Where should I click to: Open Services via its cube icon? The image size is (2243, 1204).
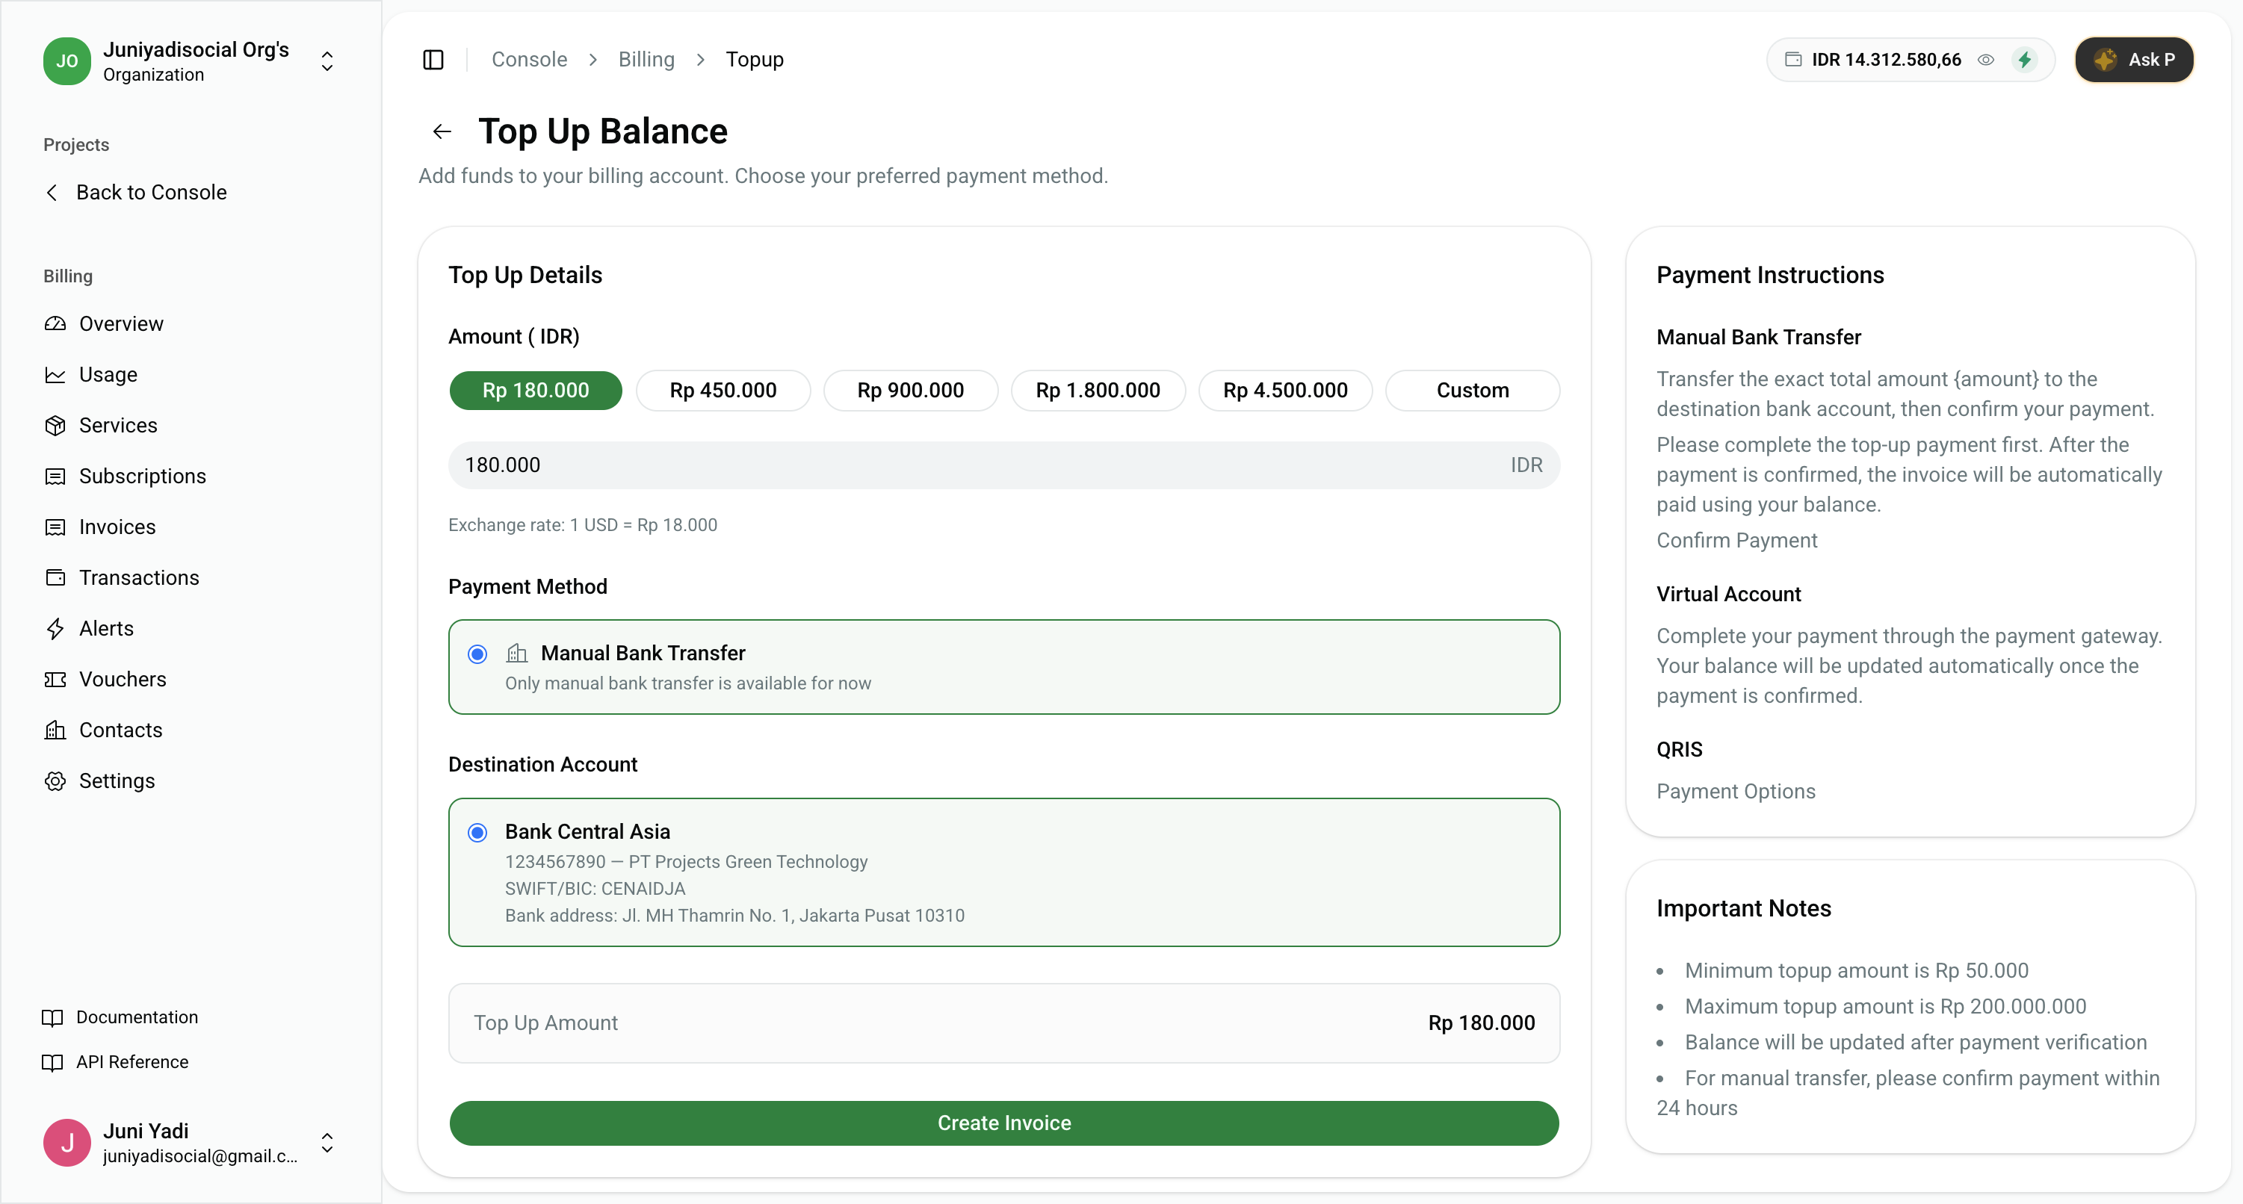pyautogui.click(x=55, y=426)
